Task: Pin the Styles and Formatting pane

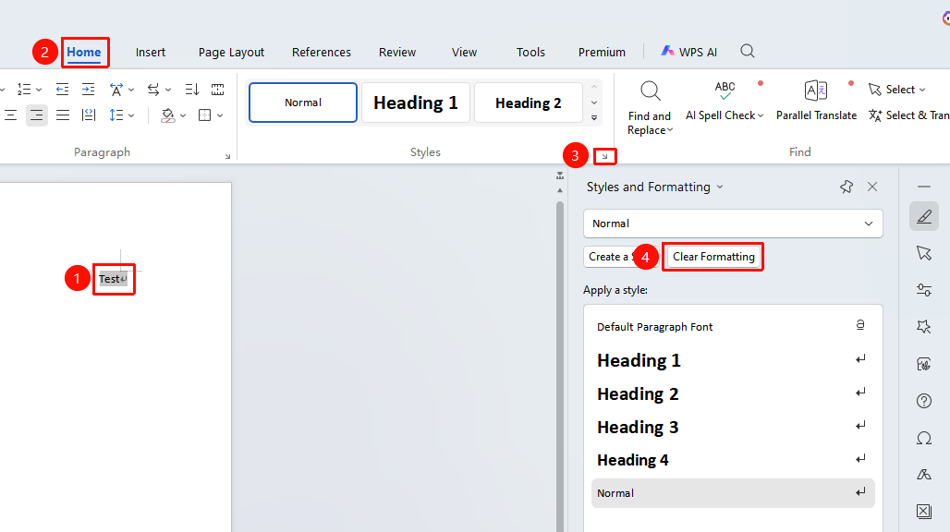Action: pos(846,187)
